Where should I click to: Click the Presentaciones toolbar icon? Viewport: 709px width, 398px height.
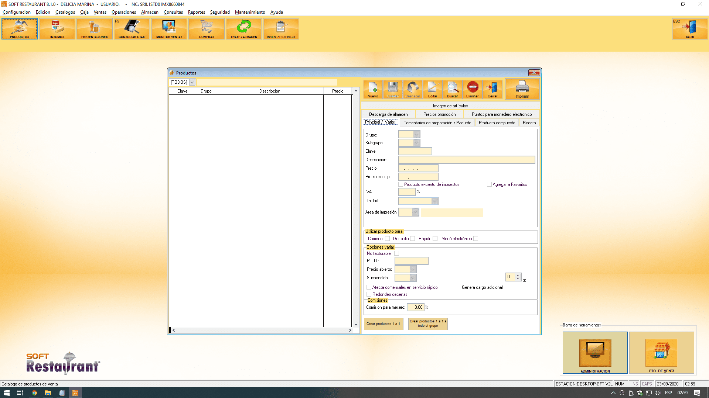pos(94,29)
